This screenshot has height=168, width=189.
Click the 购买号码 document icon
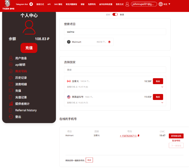(11, 71)
